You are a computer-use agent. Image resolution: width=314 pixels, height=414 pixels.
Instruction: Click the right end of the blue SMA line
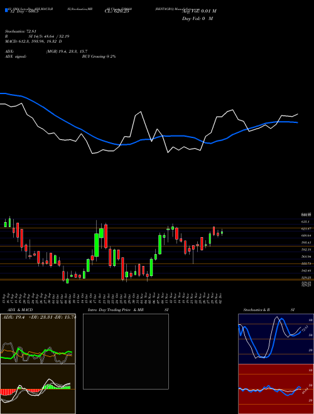click(x=297, y=122)
